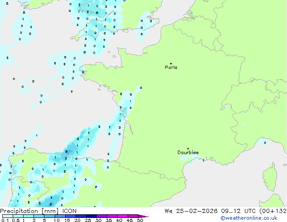Click the legend value '50'
The width and height of the screenshot is (287, 222).
(x=140, y=220)
